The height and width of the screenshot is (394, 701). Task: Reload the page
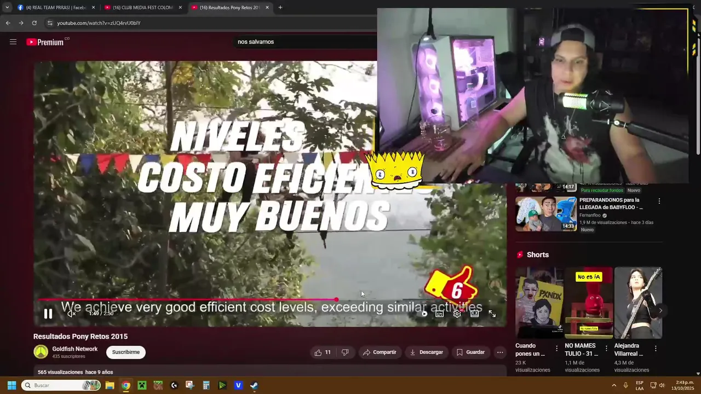coord(34,23)
